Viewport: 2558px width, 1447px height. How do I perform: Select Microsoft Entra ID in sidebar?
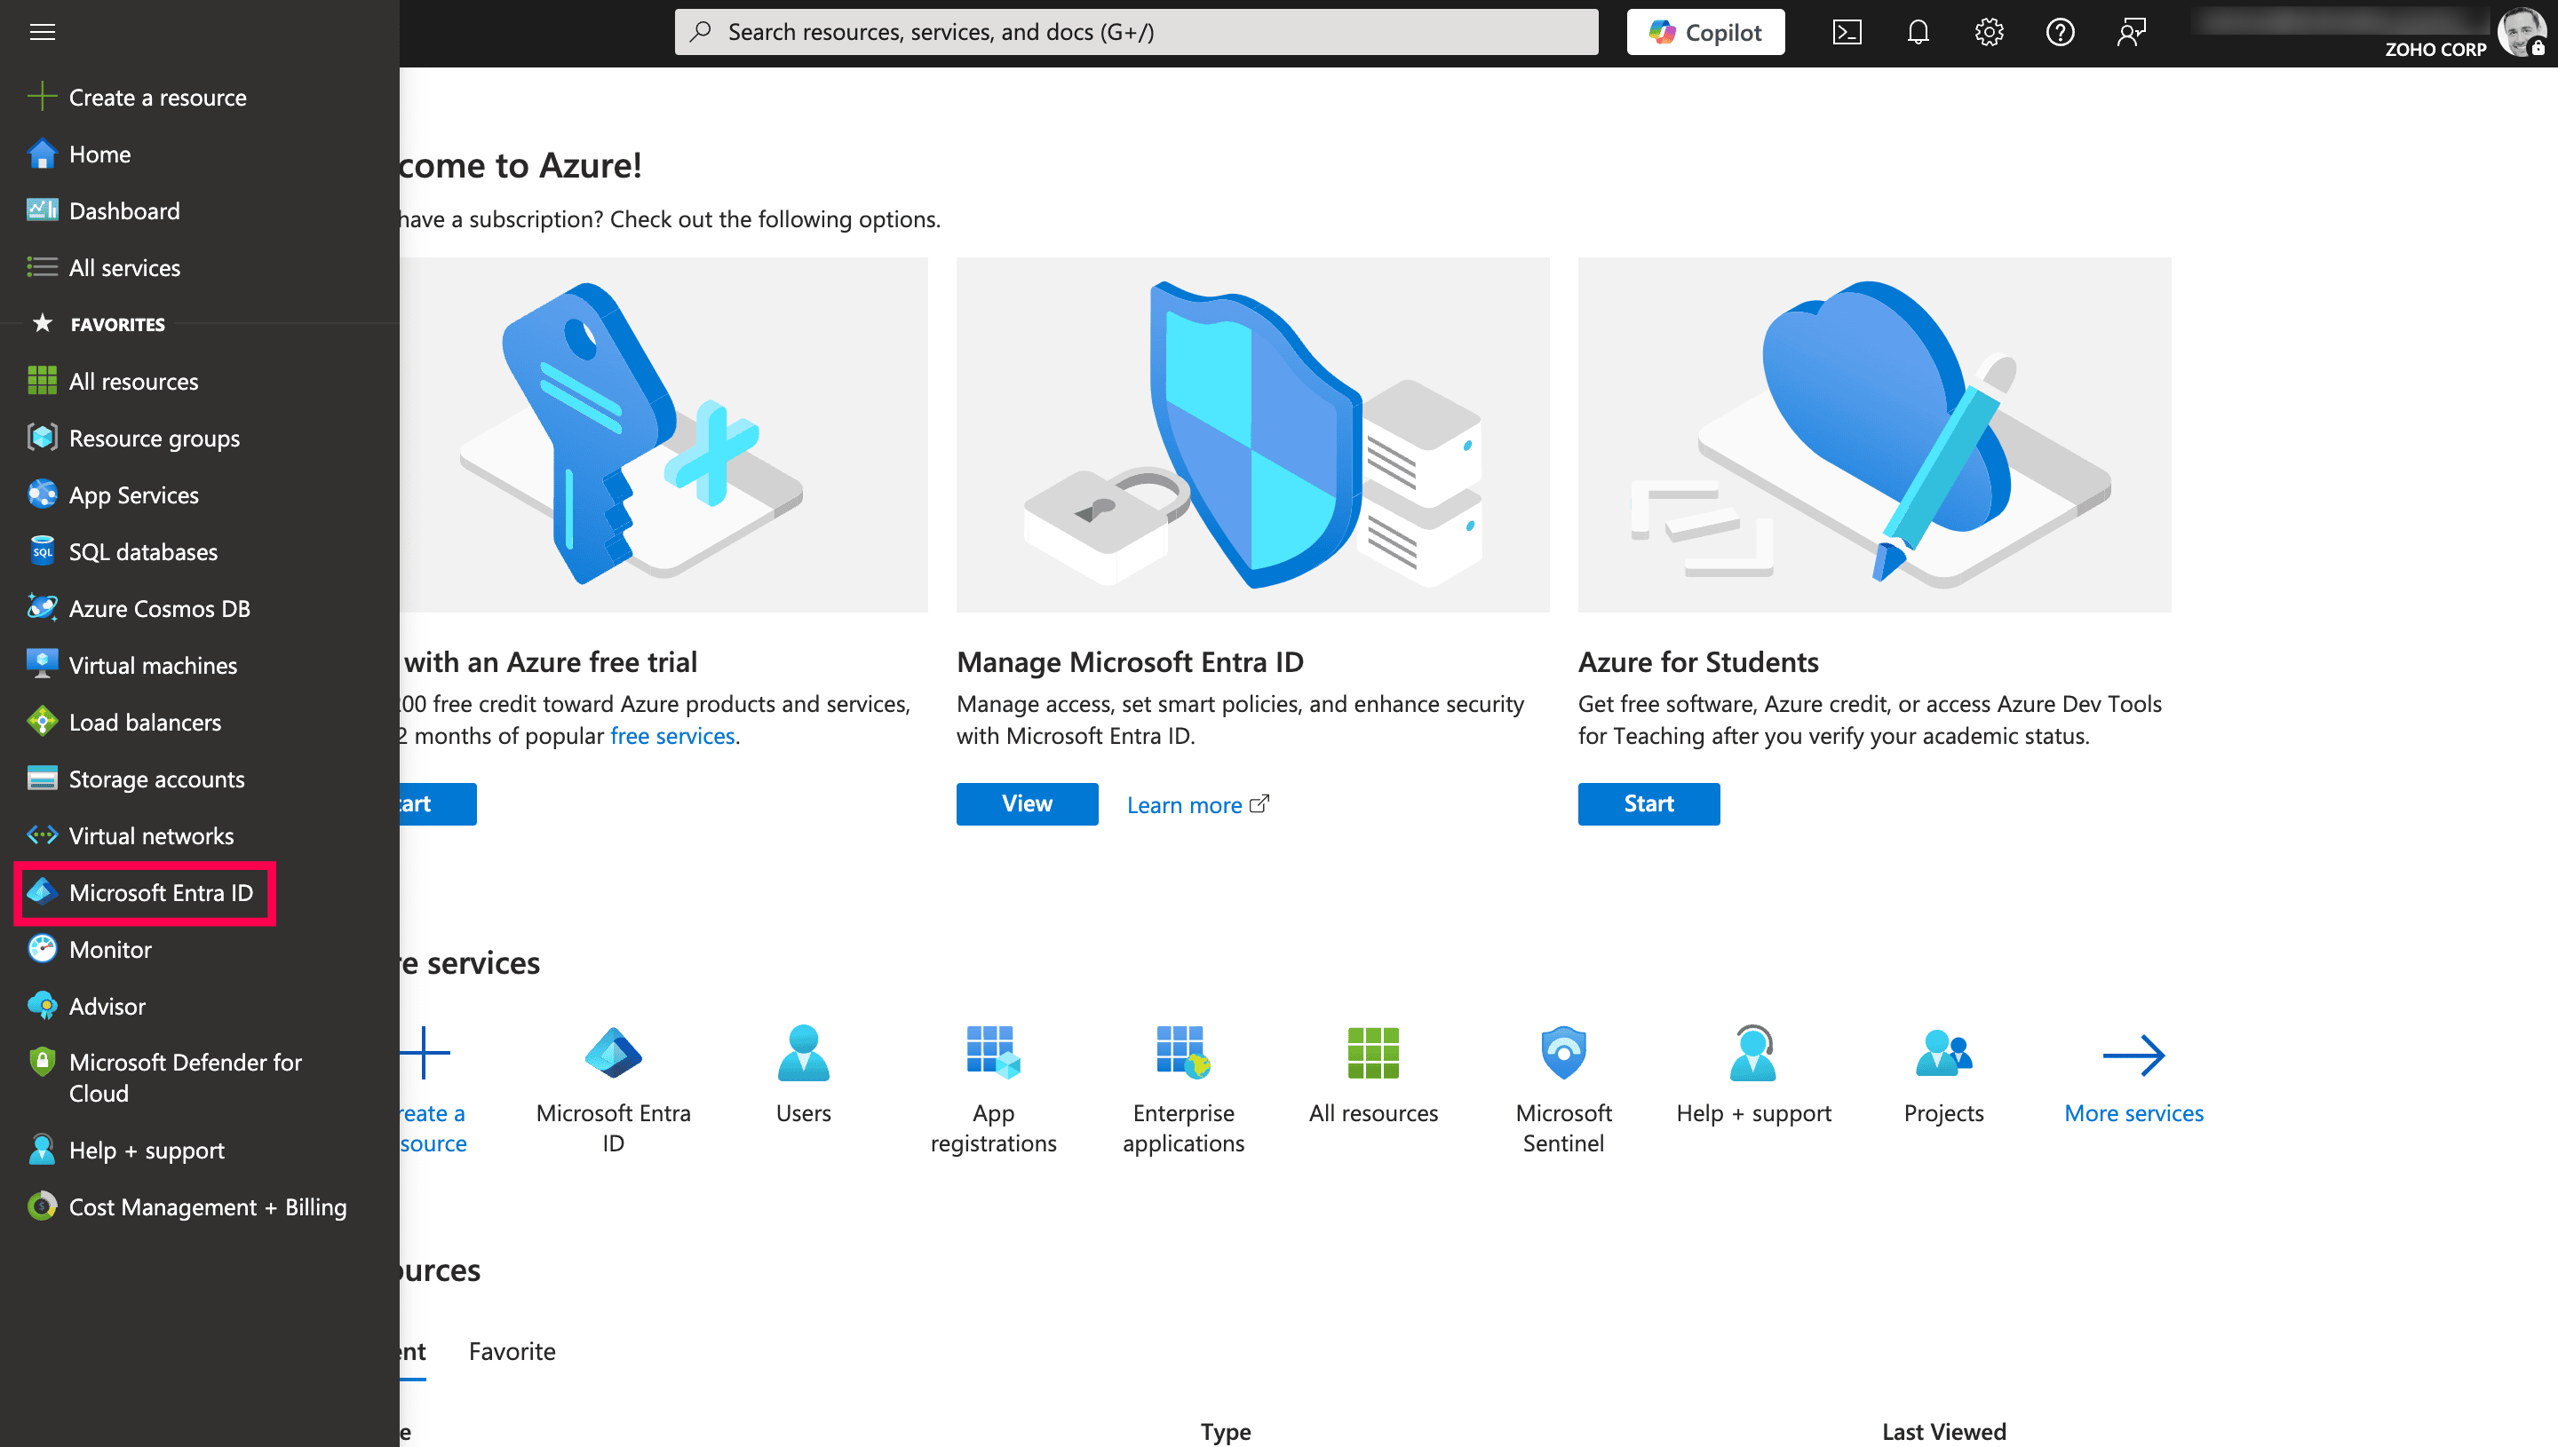tap(160, 892)
